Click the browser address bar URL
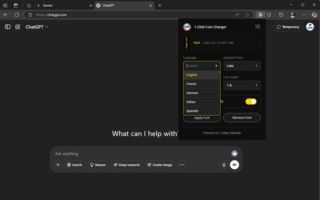Viewport: 320px width, 200px height. coord(51,15)
